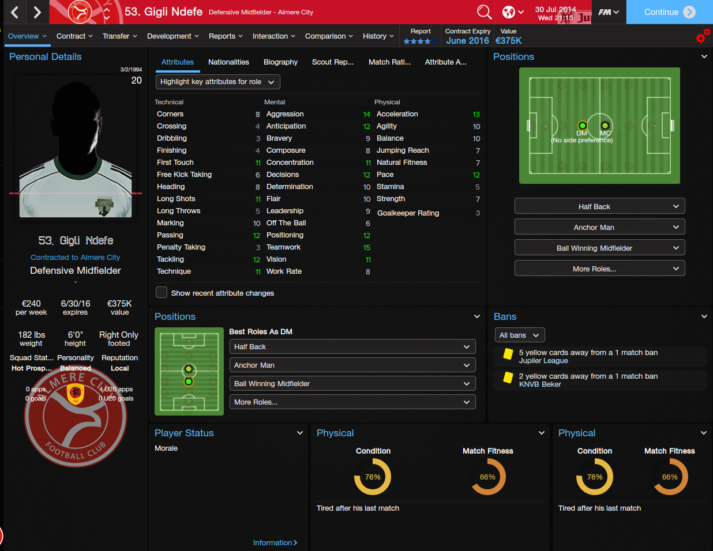
Task: Open the search magnifier icon
Action: tap(485, 12)
